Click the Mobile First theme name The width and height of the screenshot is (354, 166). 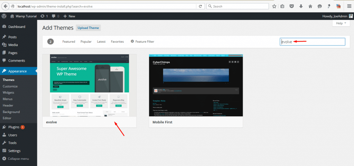(162, 122)
